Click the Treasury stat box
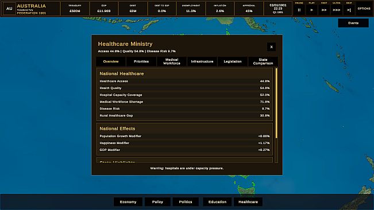This screenshot has width=374, height=210. point(75,9)
